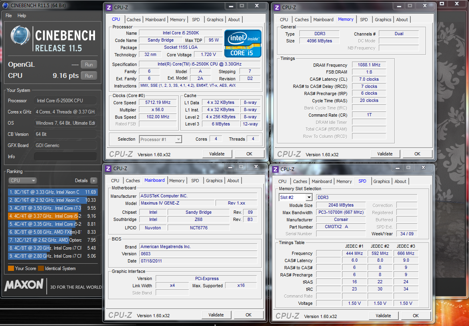Click Validate in CPU-Z CPU window
Image resolution: width=469 pixels, height=326 pixels.
pyautogui.click(x=217, y=154)
